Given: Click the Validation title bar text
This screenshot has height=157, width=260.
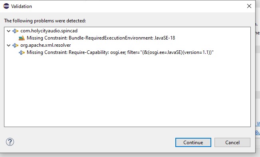Looking at the screenshot, I should 22,6.
